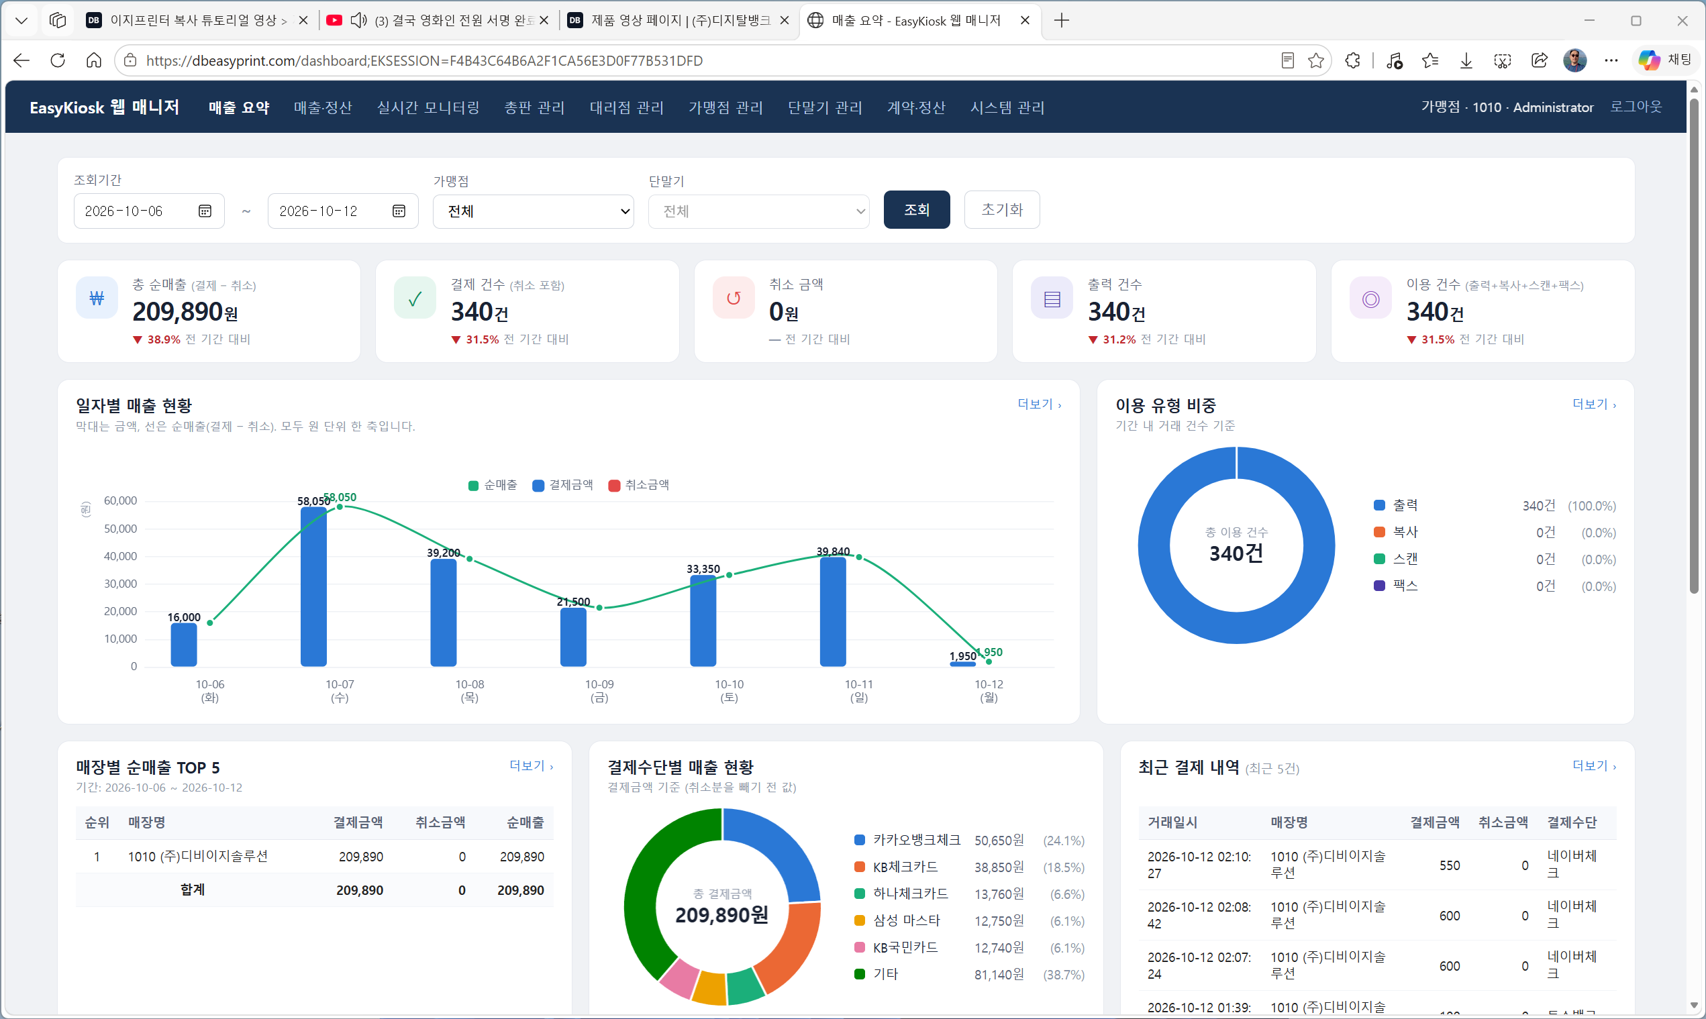The image size is (1706, 1019).
Task: Open the browser downloads icon
Action: (x=1466, y=60)
